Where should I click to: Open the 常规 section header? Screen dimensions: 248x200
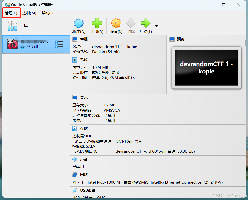coord(84,39)
